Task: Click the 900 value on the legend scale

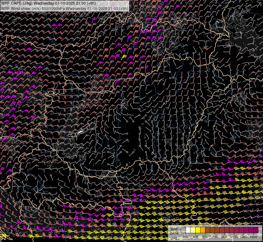Action: point(224,237)
